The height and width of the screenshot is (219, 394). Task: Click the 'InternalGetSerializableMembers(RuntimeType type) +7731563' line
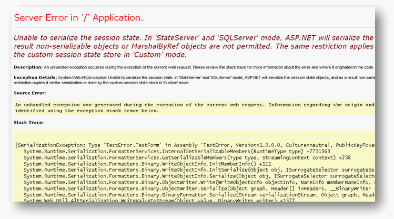[x=177, y=152]
